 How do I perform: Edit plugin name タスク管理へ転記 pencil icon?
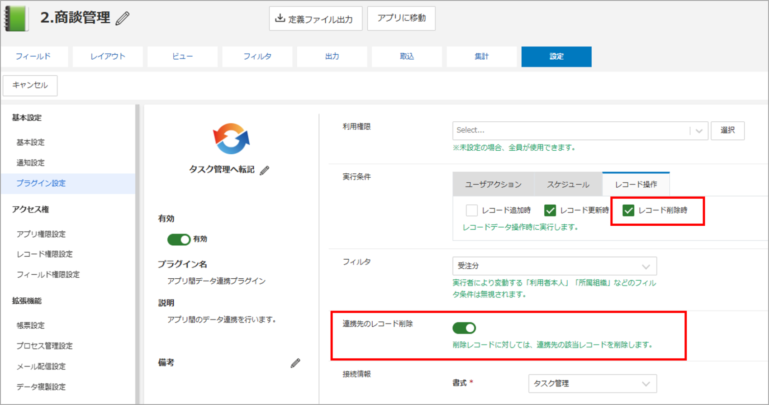click(x=265, y=170)
